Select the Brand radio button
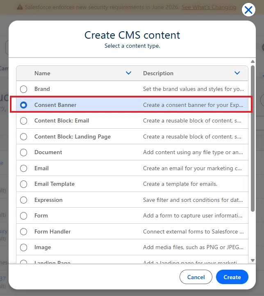Viewport: 264px width, 296px height. [x=23, y=89]
